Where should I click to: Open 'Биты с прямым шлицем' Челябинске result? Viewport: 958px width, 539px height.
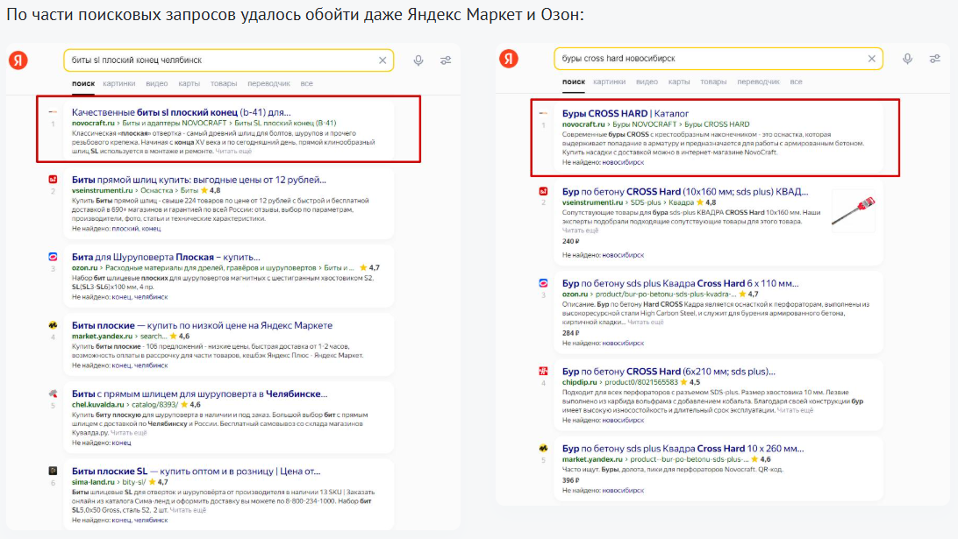coord(200,394)
